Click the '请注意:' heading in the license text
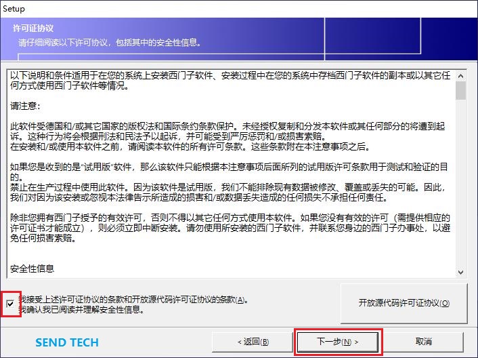Screen dimensions: 478x358 [26, 106]
